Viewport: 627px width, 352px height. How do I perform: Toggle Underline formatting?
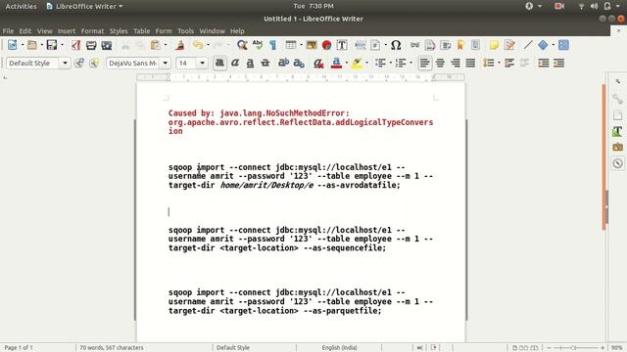250,63
